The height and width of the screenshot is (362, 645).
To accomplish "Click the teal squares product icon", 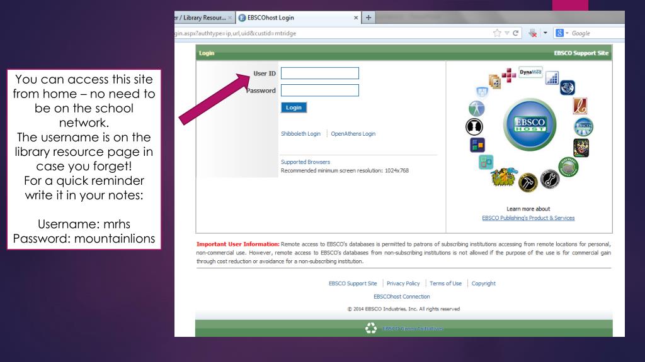I will tap(486, 162).
